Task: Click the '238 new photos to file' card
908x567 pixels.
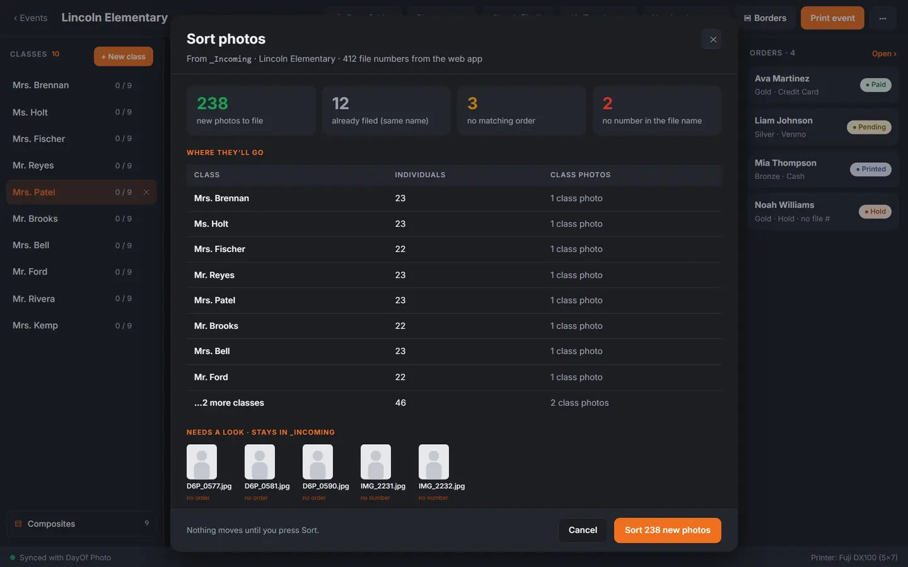Action: click(x=251, y=111)
